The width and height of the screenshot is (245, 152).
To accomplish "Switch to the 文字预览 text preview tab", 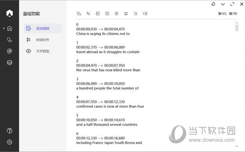I will [x=43, y=51].
